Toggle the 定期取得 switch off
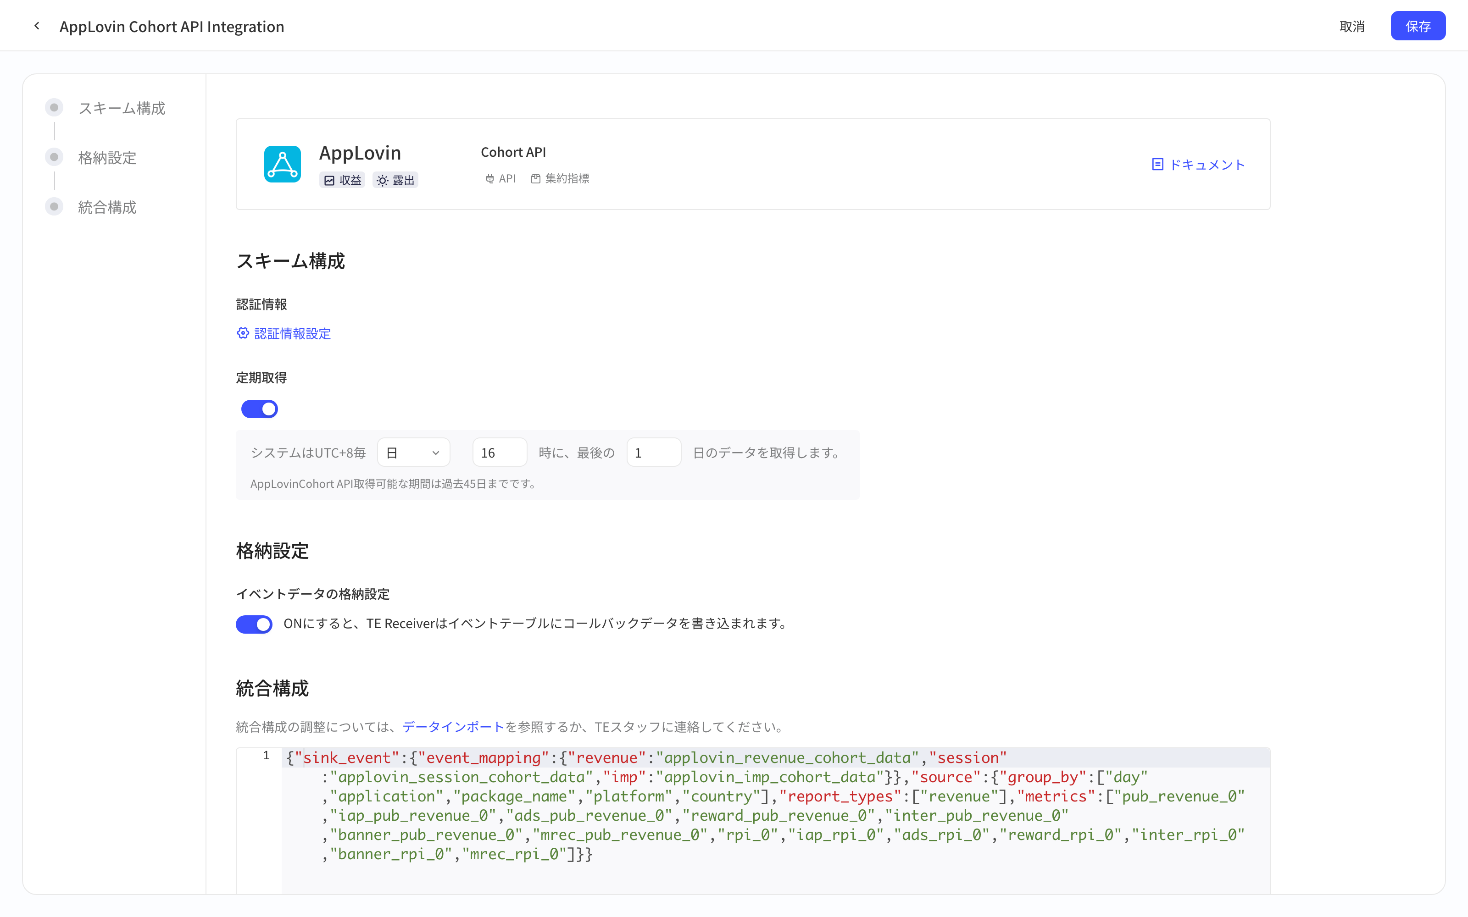The height and width of the screenshot is (917, 1468). point(260,409)
